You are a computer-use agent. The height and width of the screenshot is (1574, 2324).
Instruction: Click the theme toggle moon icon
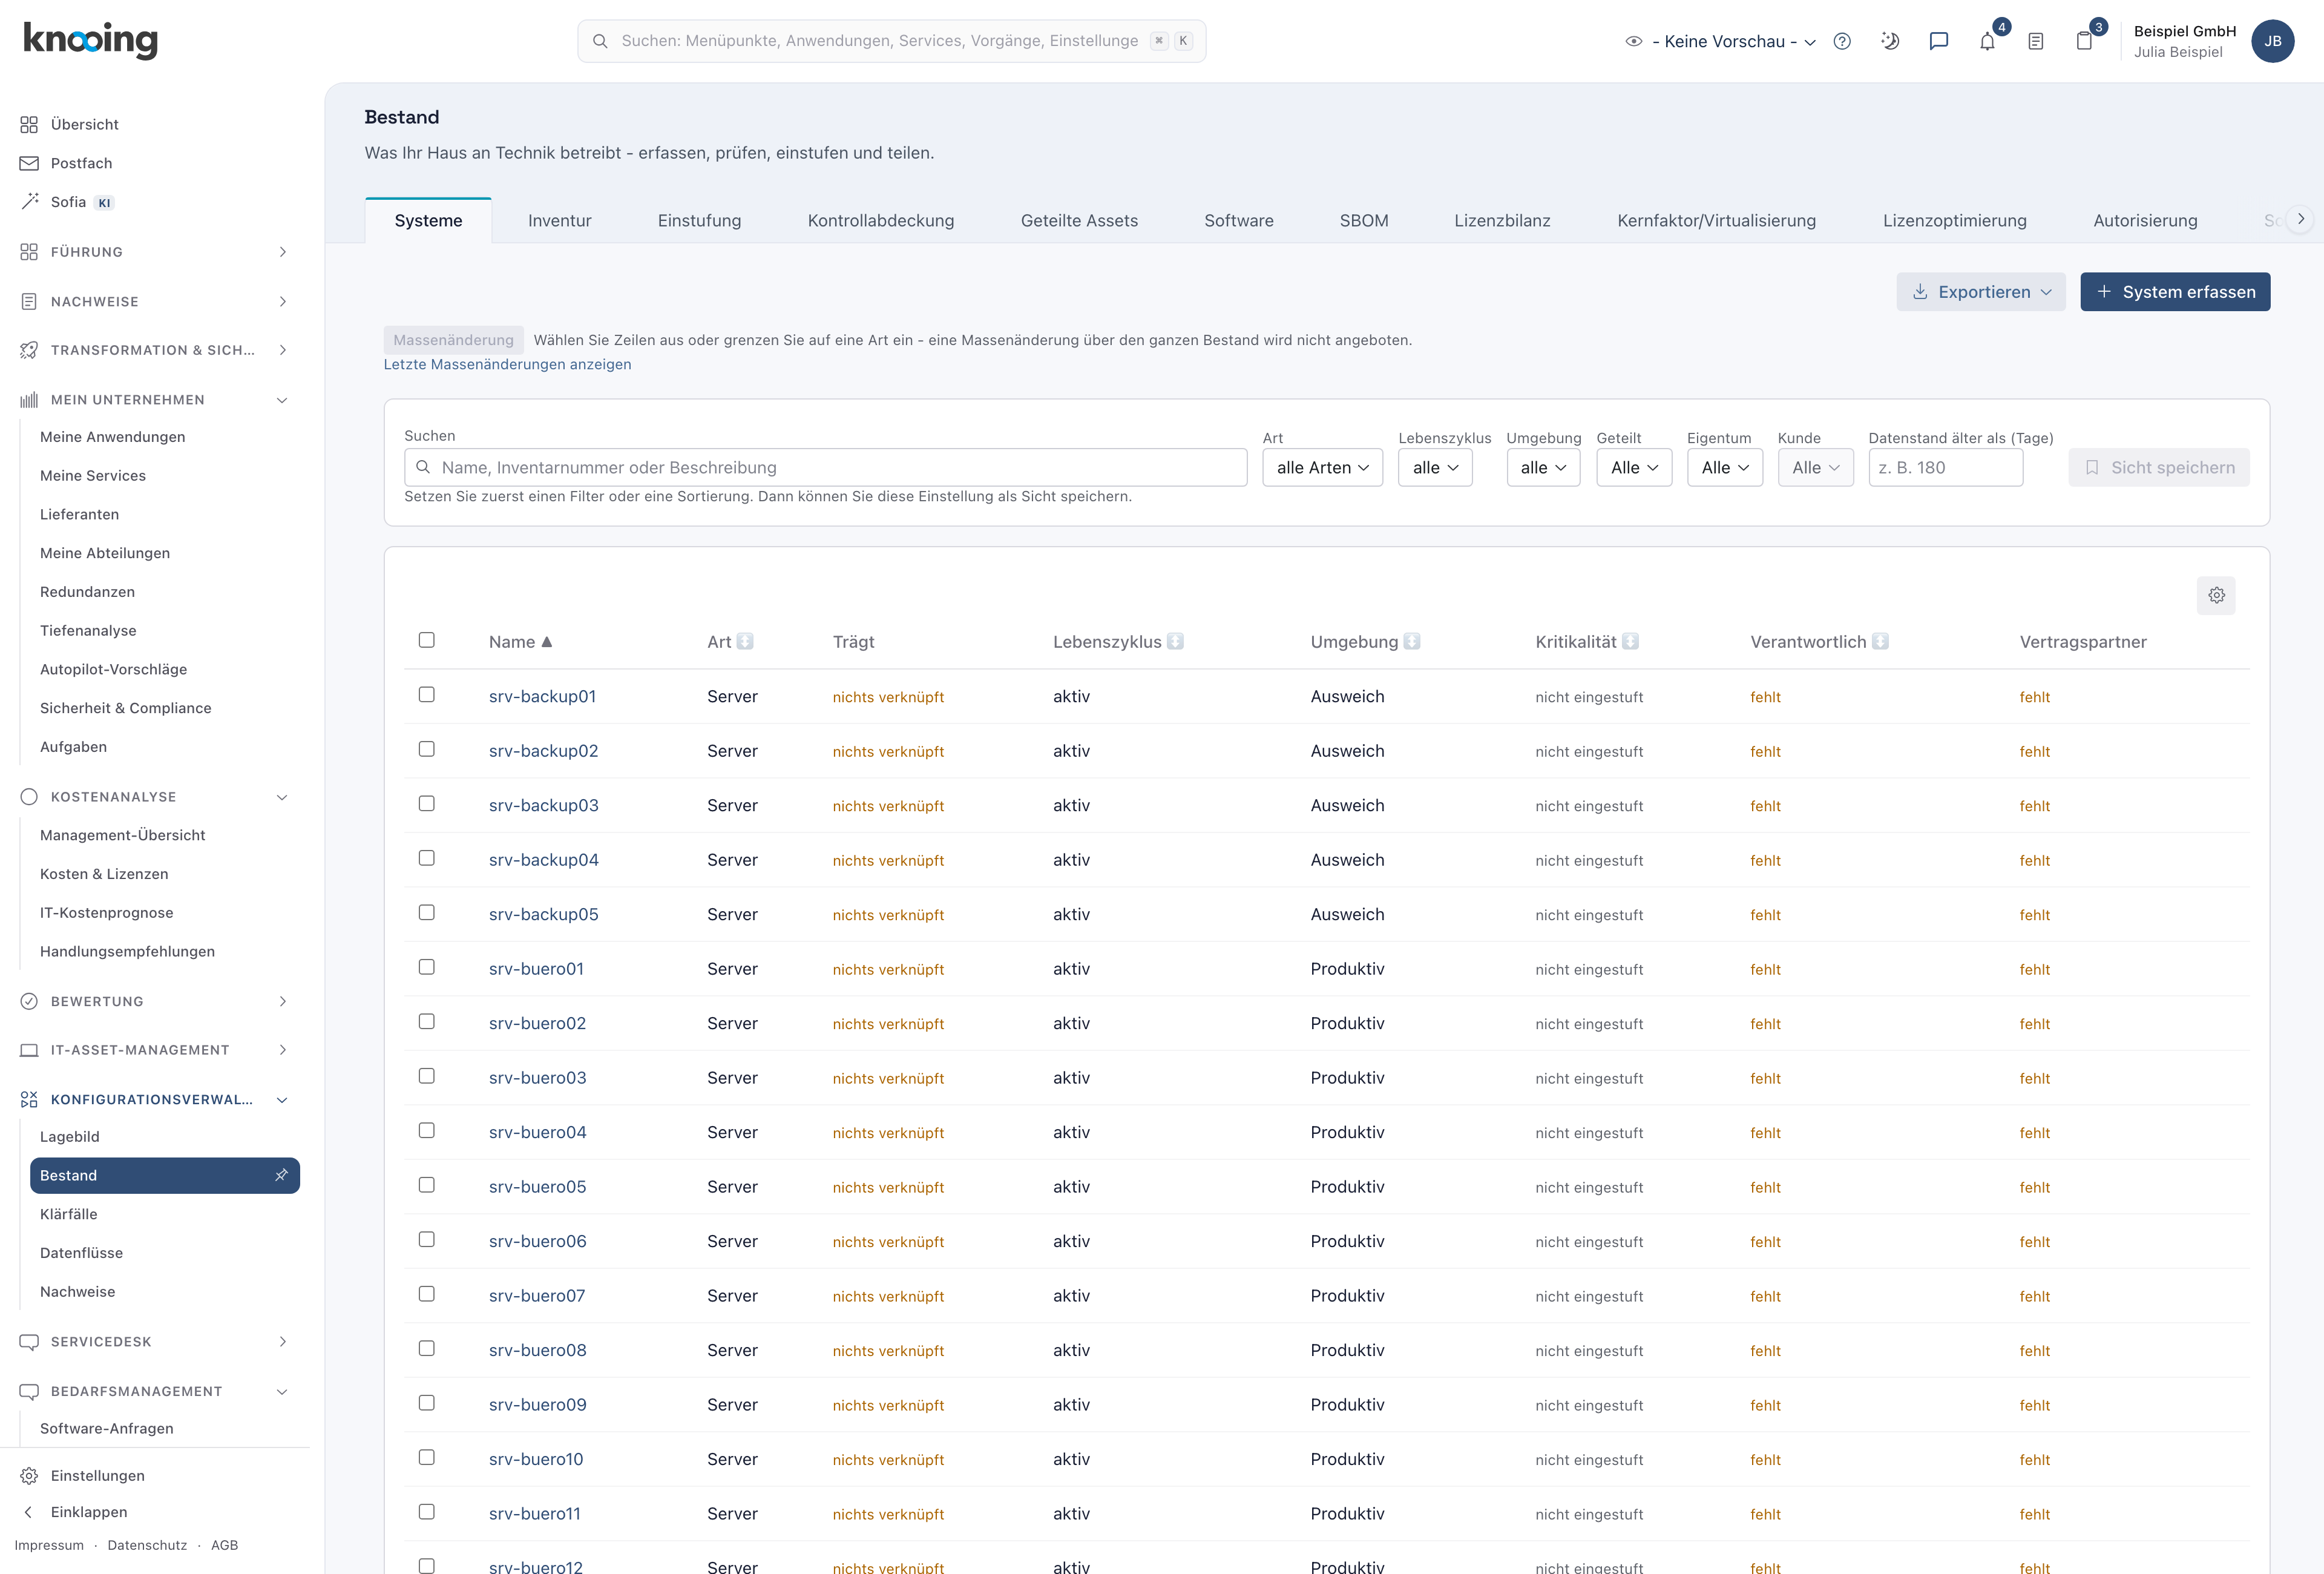pos(1890,41)
